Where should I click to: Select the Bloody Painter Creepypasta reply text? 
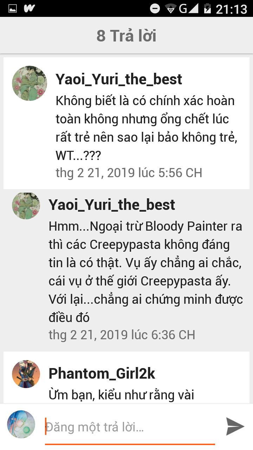point(146,272)
